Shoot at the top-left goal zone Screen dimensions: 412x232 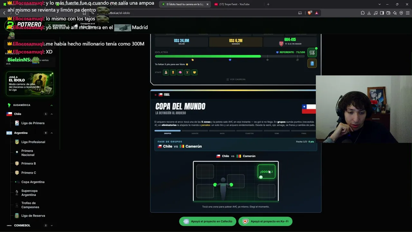point(205,171)
